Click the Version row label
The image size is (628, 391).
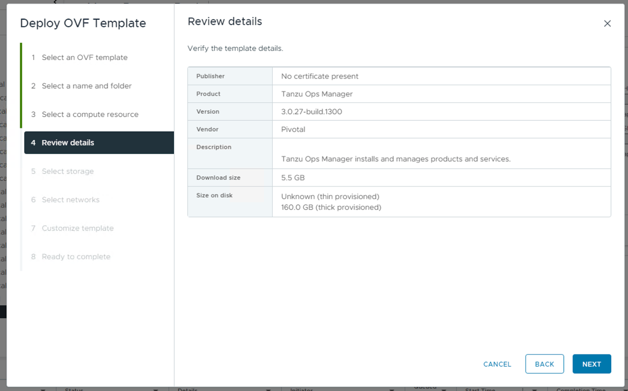click(208, 112)
